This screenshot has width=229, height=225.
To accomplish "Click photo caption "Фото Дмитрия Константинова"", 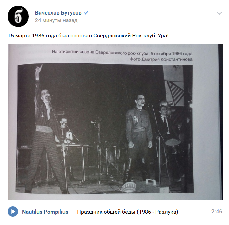I will pyautogui.click(x=161, y=59).
